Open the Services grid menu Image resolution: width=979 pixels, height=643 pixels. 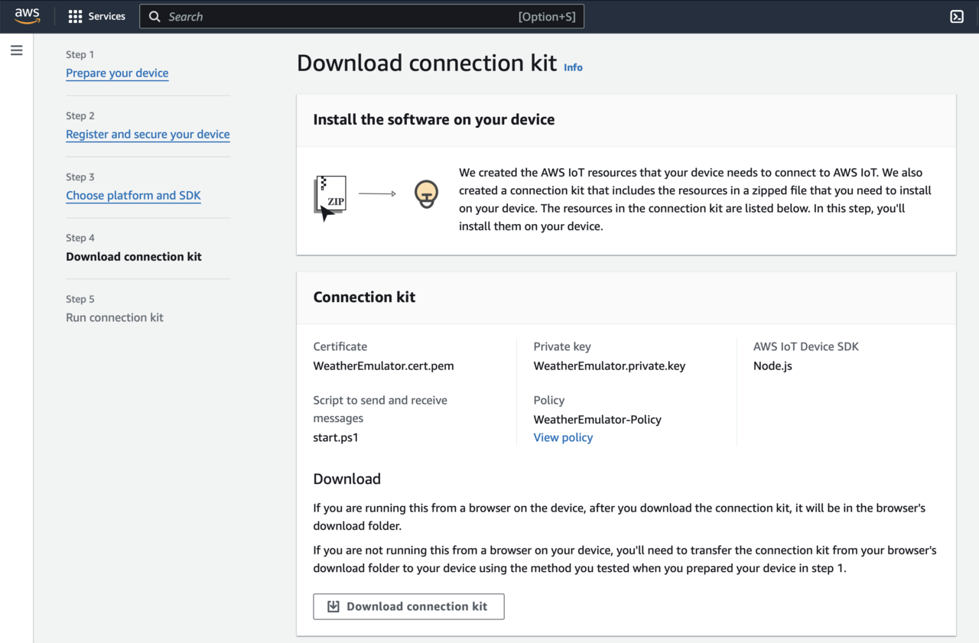pyautogui.click(x=75, y=16)
